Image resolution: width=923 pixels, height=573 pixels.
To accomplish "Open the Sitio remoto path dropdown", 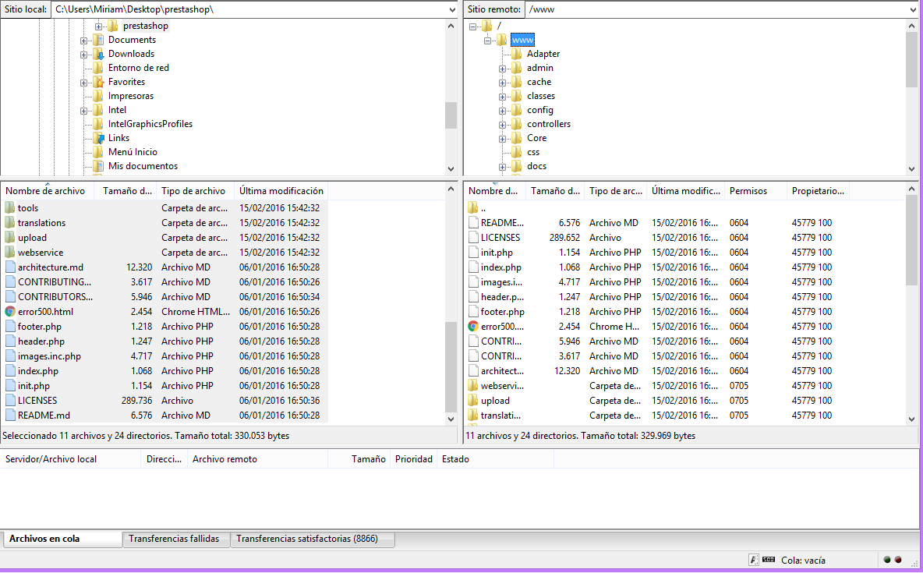I will 914,9.
